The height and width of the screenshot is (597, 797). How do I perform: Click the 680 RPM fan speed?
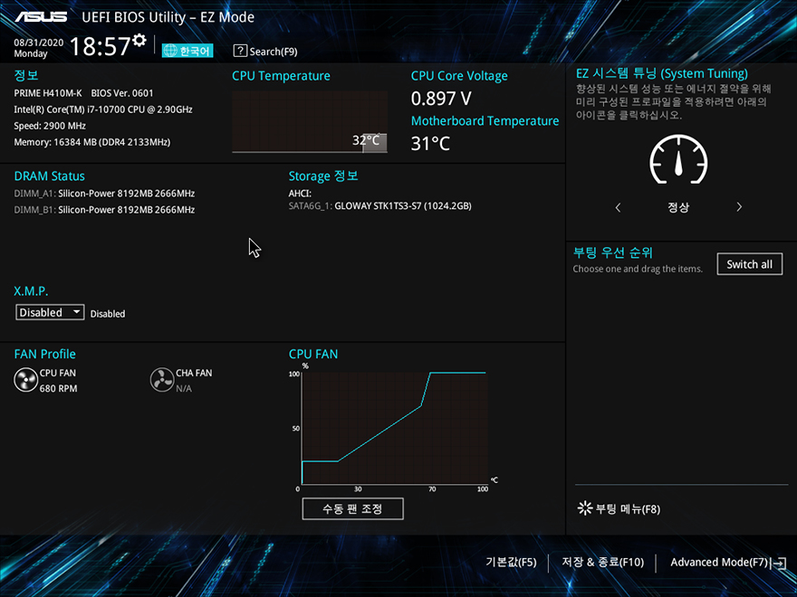(x=59, y=389)
